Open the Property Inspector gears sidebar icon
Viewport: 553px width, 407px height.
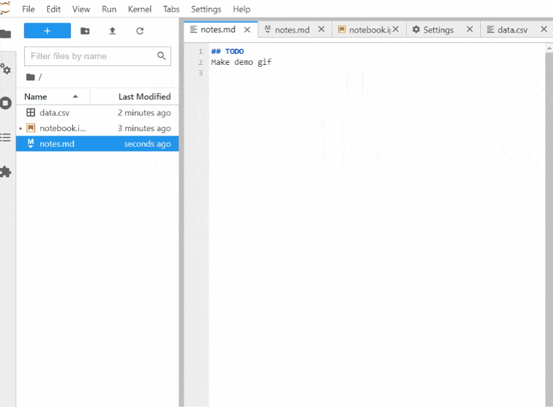point(5,69)
